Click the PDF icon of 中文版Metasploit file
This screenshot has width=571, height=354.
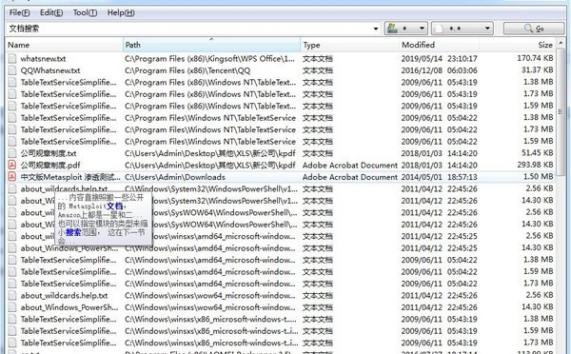tap(12, 177)
